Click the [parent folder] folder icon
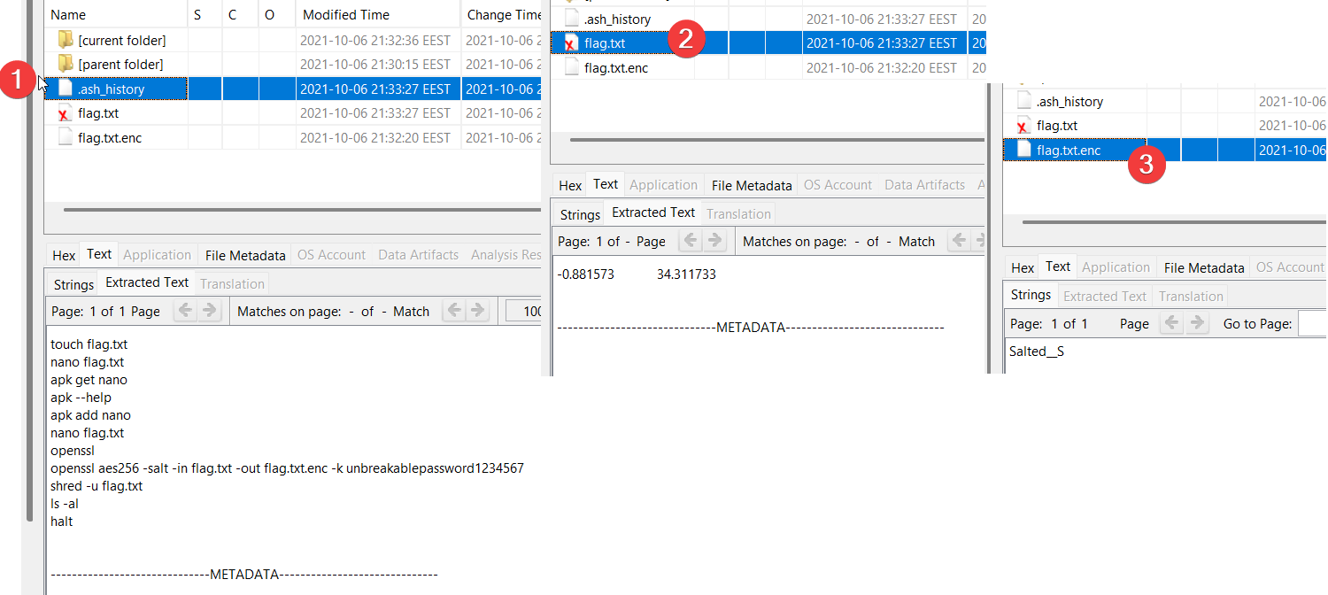 coord(65,64)
